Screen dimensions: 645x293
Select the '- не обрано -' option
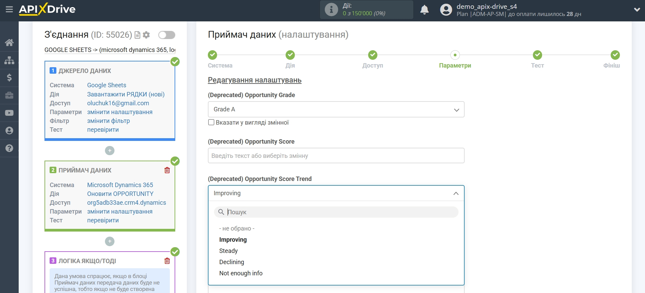click(x=237, y=228)
